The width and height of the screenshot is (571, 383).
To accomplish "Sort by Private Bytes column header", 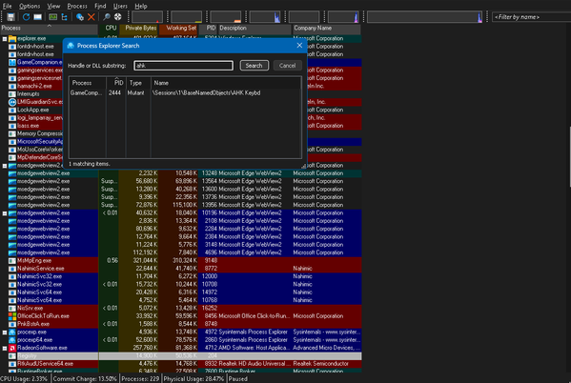I will pos(139,28).
